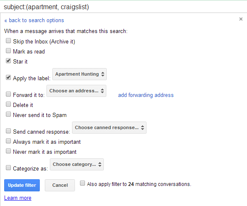Enable the Forward it to checkbox
Viewport: 247px width, 206px height.
pyautogui.click(x=8, y=94)
